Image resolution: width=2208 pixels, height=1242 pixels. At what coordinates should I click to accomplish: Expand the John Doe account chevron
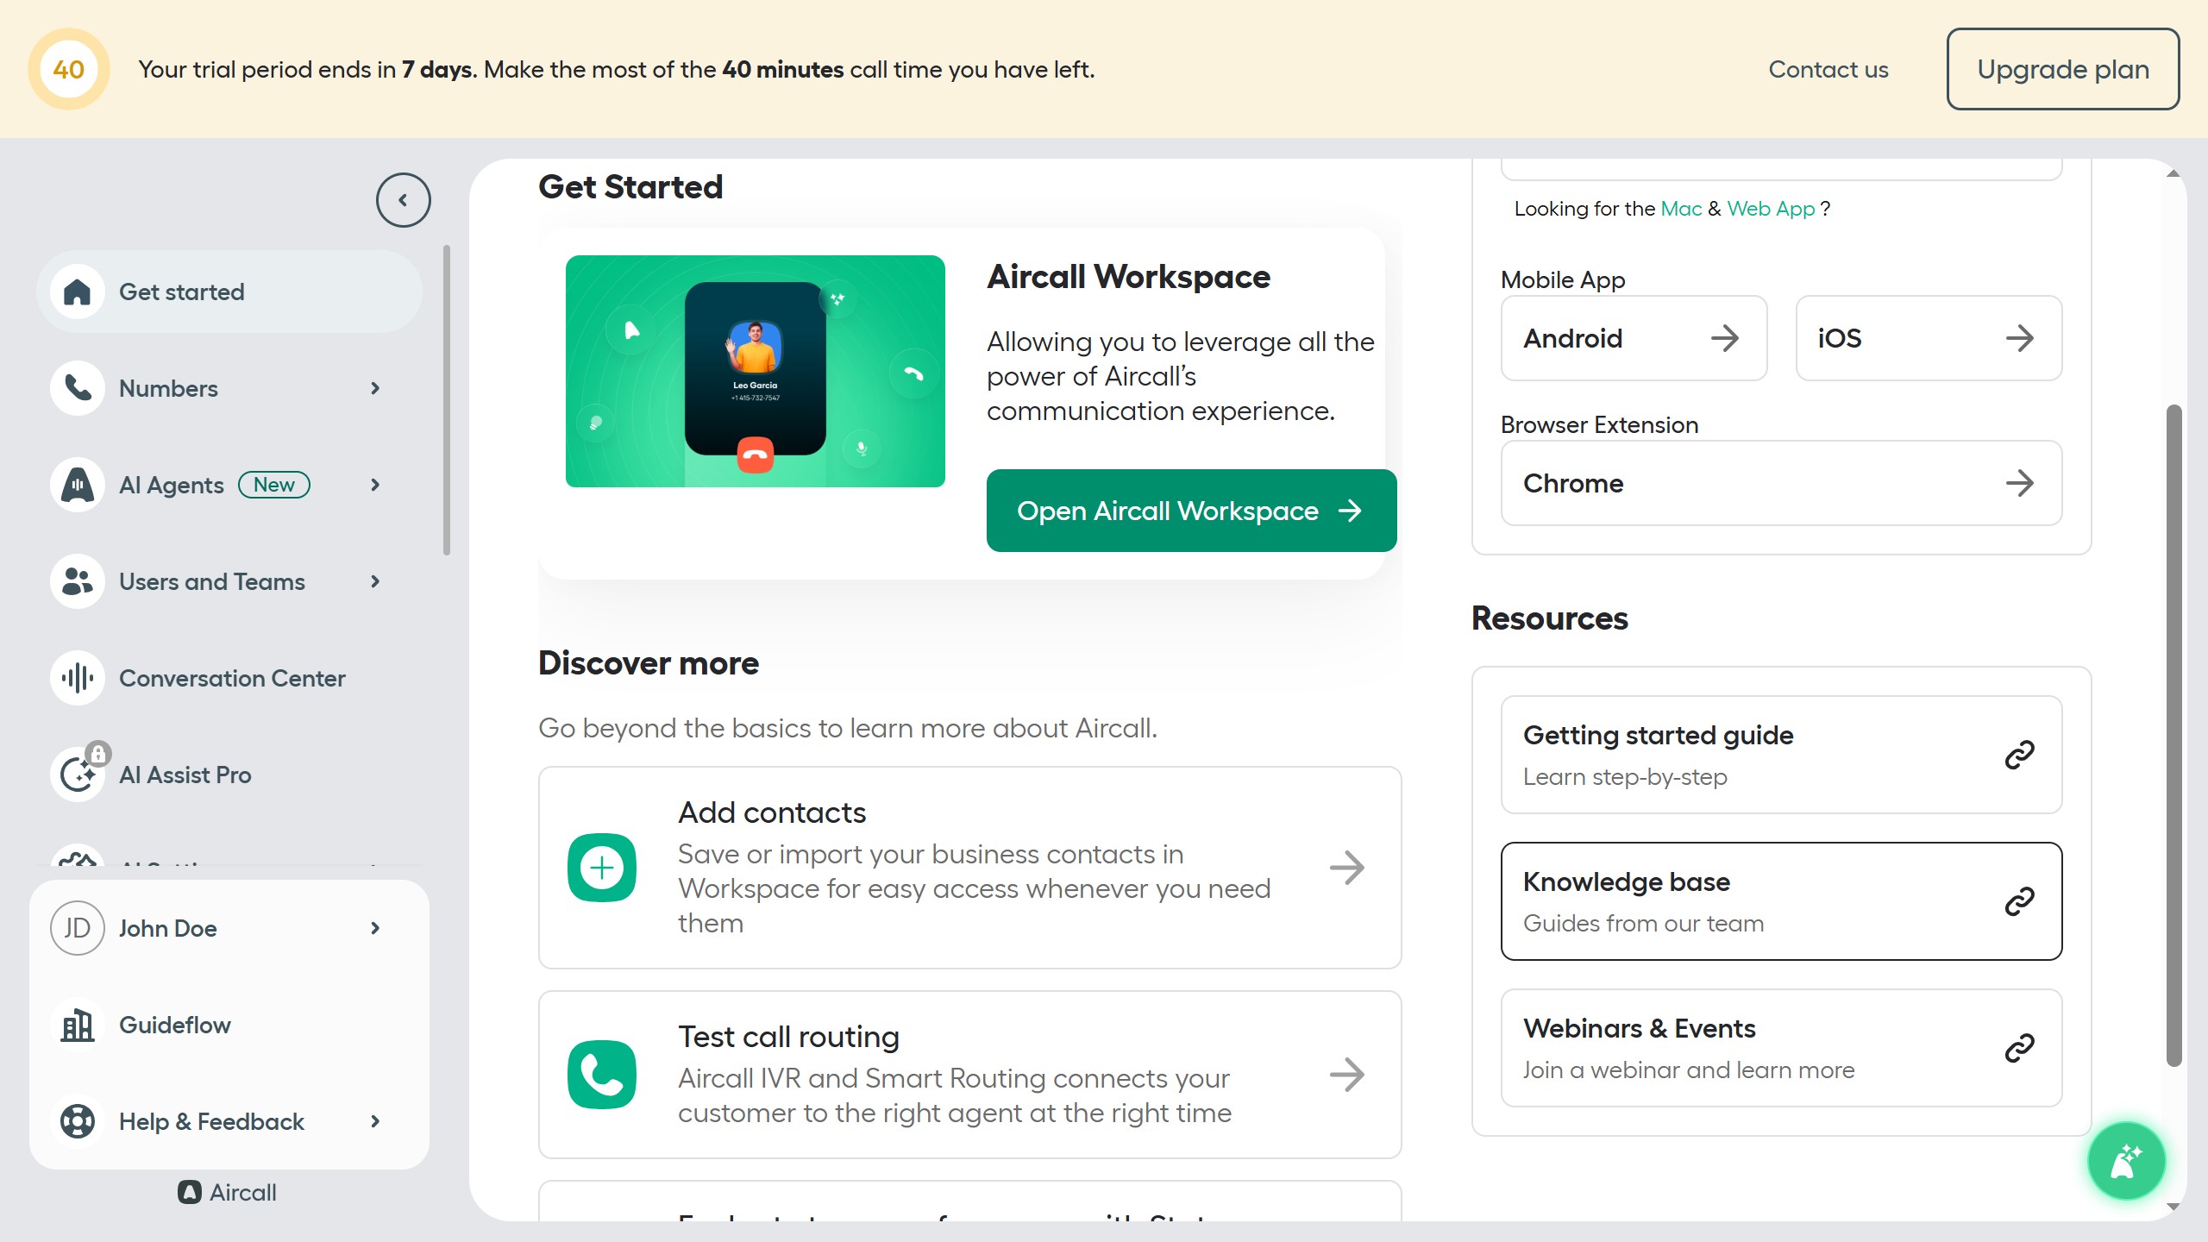375,928
